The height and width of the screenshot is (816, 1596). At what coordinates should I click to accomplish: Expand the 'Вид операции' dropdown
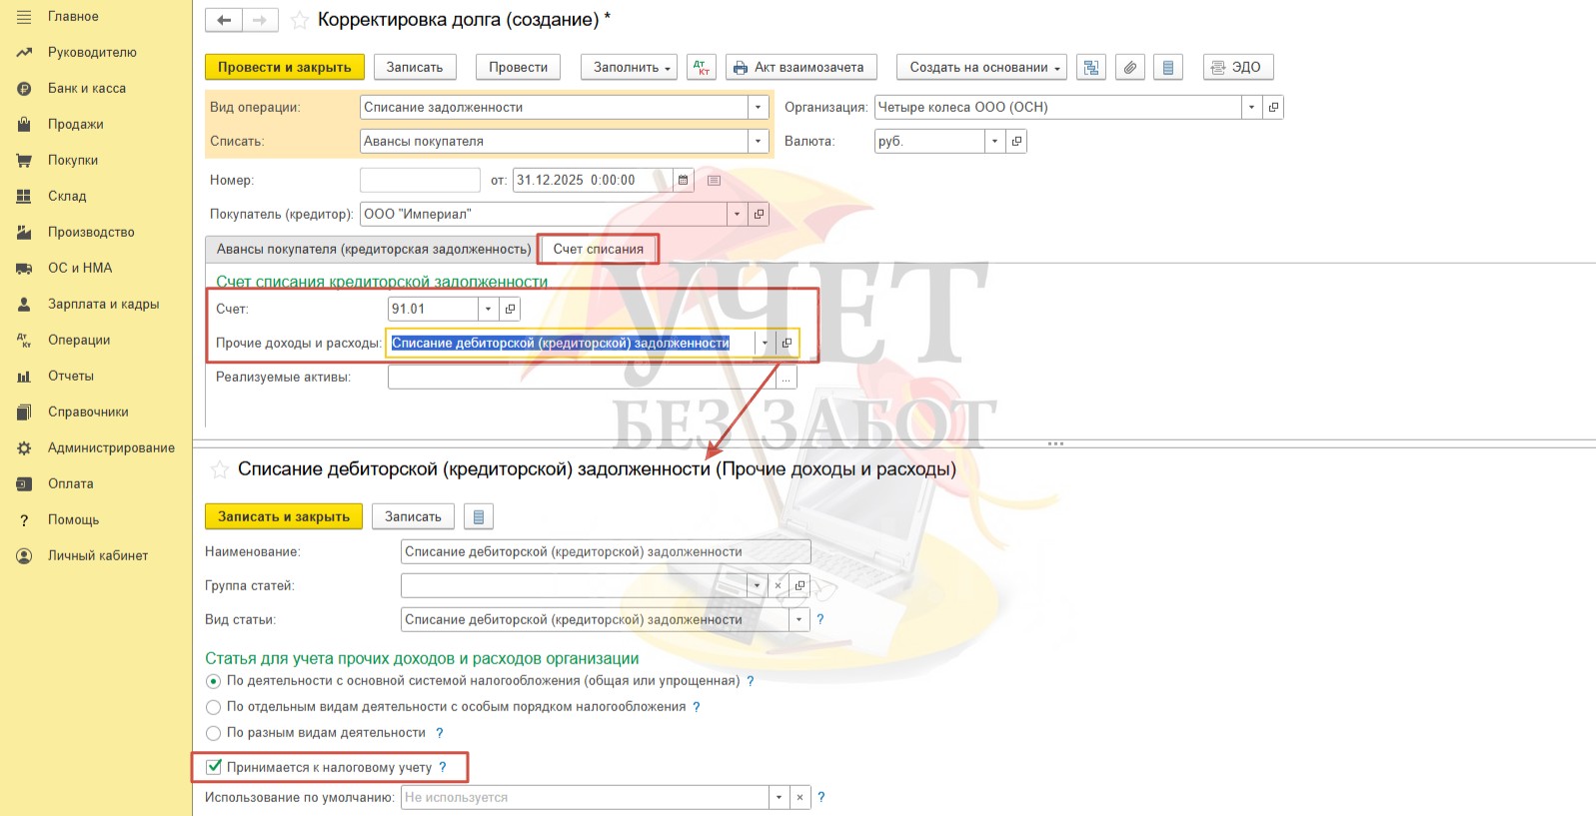(758, 107)
